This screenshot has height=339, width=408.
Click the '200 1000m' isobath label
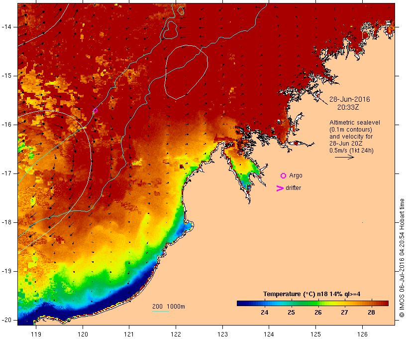(169, 307)
